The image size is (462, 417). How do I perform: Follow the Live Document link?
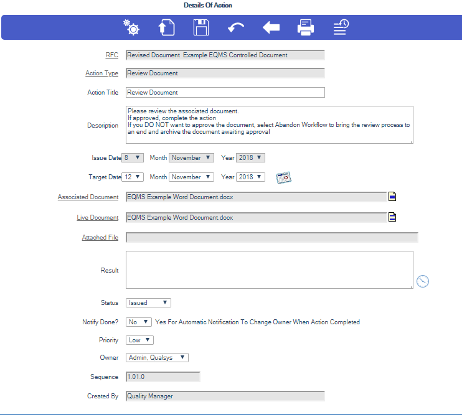coord(98,218)
